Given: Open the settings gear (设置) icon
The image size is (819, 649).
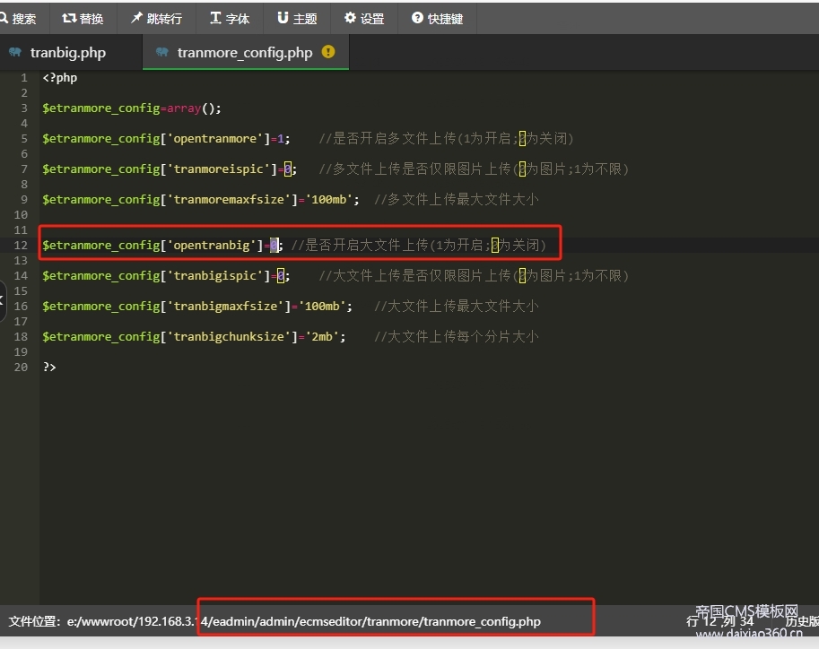Looking at the screenshot, I should coord(348,17).
